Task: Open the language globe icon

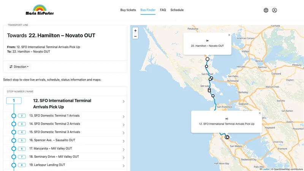Action: [266, 10]
